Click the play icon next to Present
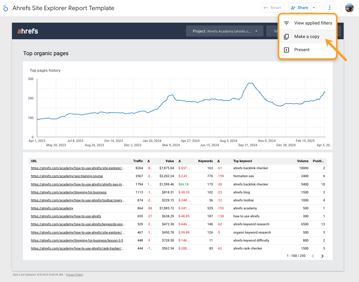359x282 pixels. click(x=286, y=49)
